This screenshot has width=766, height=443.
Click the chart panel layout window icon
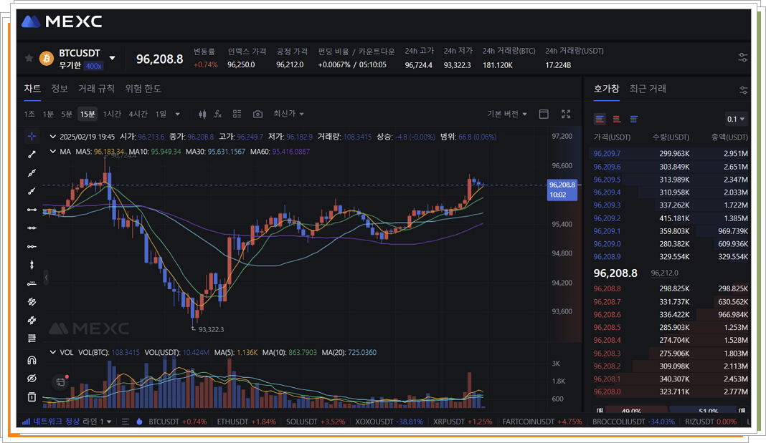click(544, 114)
